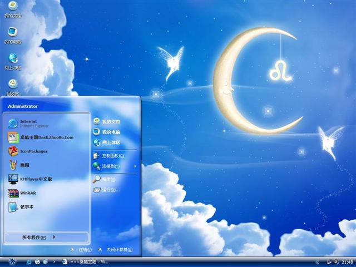Image resolution: width=356 pixels, height=267 pixels.
Task: Open 记事本 (Notepad)
Action: point(28,207)
